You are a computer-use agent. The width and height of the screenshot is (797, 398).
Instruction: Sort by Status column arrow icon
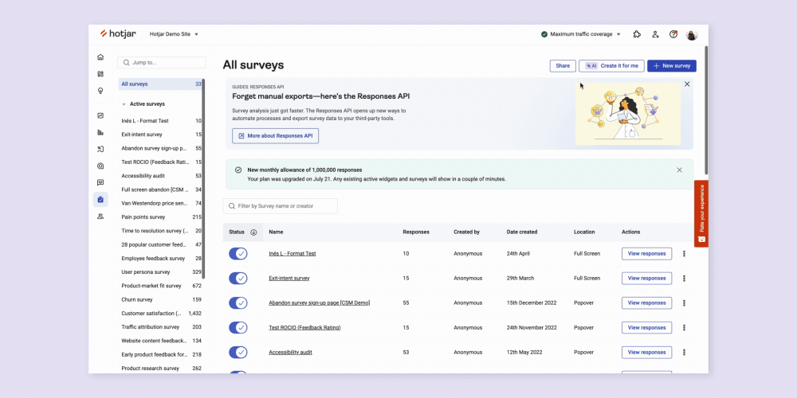click(x=253, y=232)
